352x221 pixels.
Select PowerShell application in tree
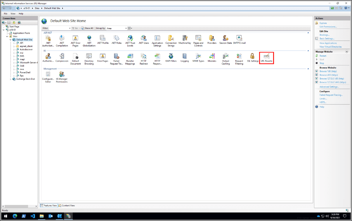25,72
